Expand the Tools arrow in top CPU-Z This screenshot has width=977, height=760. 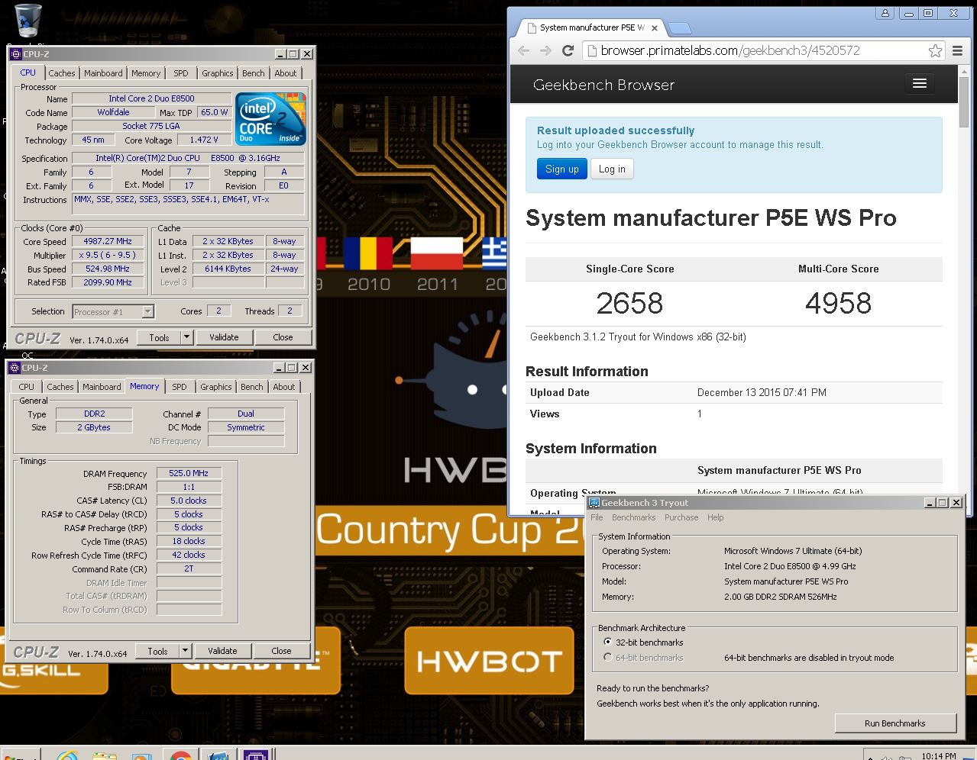tap(186, 337)
